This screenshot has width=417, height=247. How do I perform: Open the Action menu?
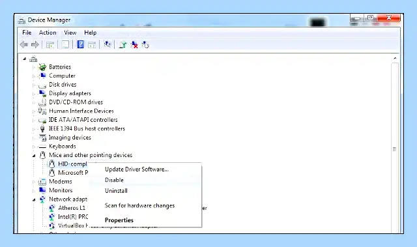click(48, 33)
